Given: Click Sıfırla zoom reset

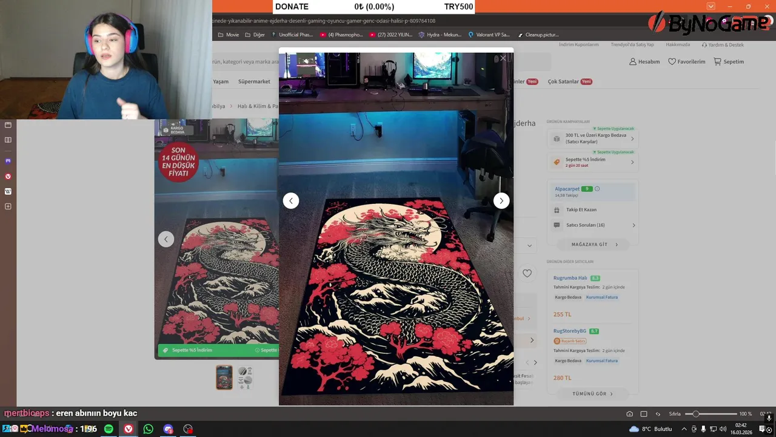Looking at the screenshot, I should 675,414.
